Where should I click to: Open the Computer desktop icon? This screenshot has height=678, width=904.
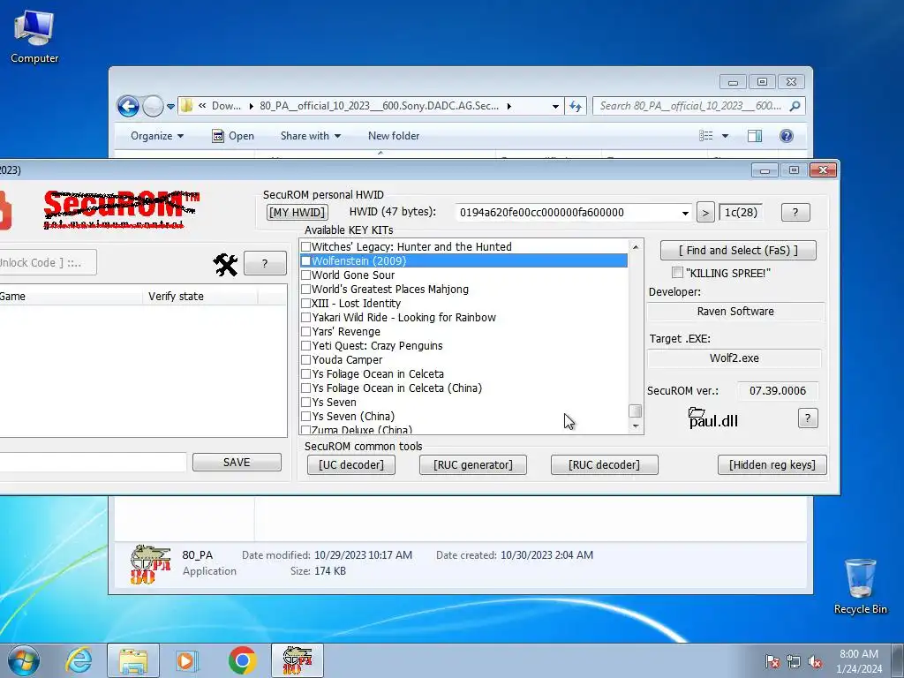coord(34,37)
